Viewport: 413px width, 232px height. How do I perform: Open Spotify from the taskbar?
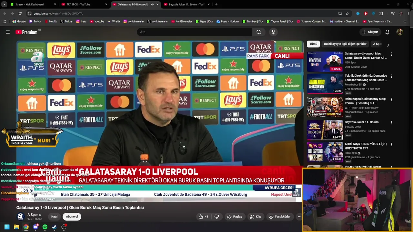pyautogui.click(x=45, y=227)
